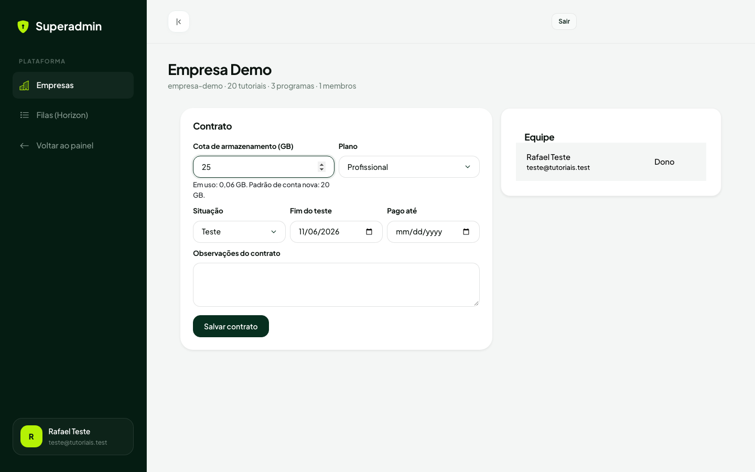Click the Equipe section heading

539,137
